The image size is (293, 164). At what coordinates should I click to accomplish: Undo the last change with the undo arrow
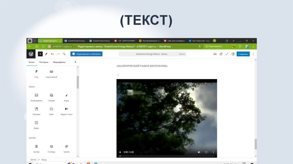pos(52,54)
